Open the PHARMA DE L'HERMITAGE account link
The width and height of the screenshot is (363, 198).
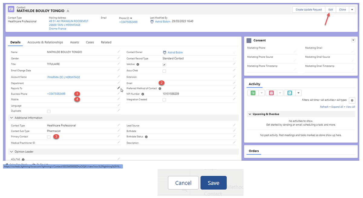pyautogui.click(x=64, y=77)
